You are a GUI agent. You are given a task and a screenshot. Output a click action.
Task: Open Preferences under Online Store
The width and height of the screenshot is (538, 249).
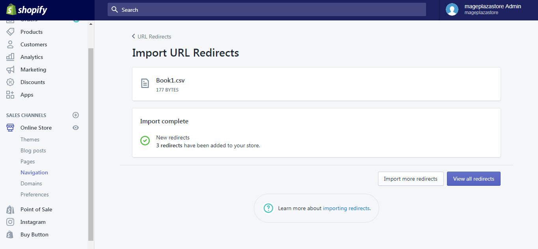click(35, 194)
